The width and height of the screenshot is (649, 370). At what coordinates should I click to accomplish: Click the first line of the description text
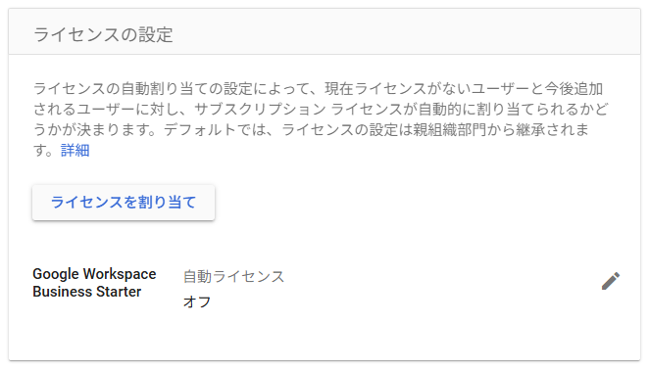pos(318,88)
